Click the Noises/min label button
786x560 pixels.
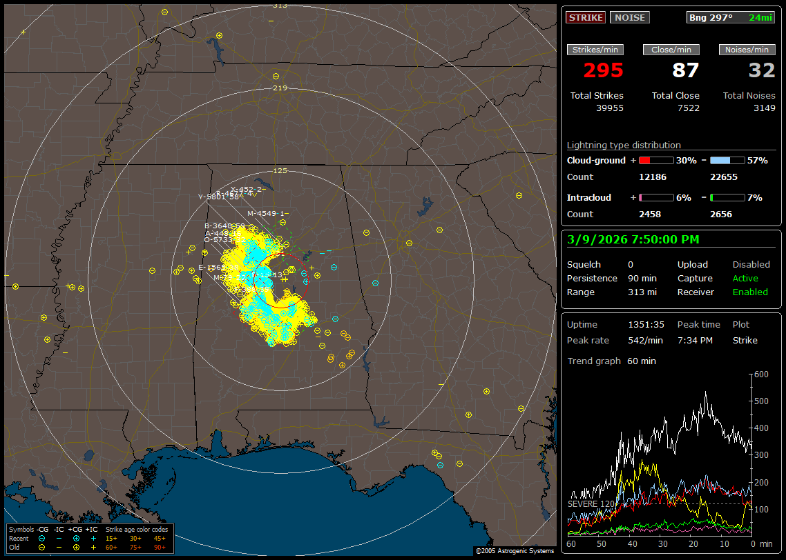click(x=747, y=50)
